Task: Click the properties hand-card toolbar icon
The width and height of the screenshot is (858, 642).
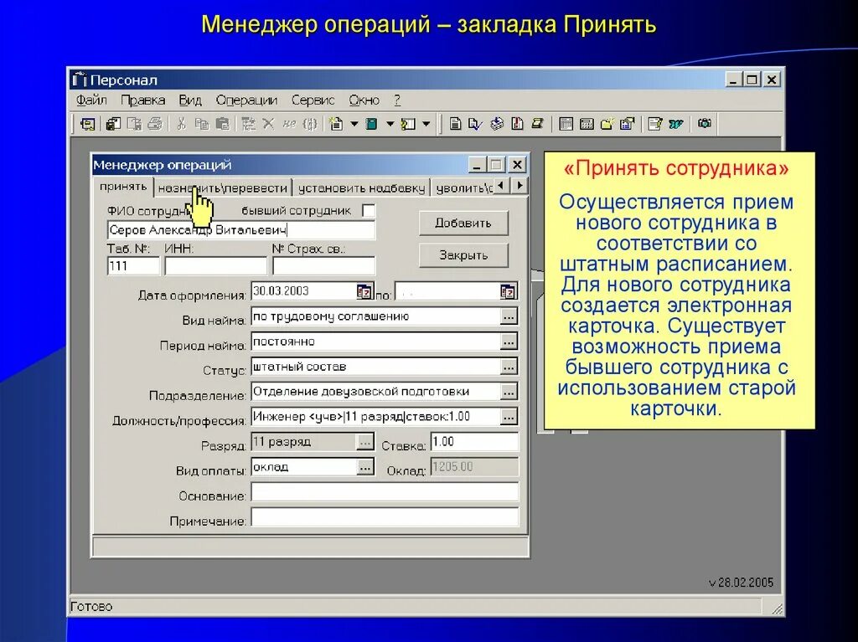Action: [628, 124]
